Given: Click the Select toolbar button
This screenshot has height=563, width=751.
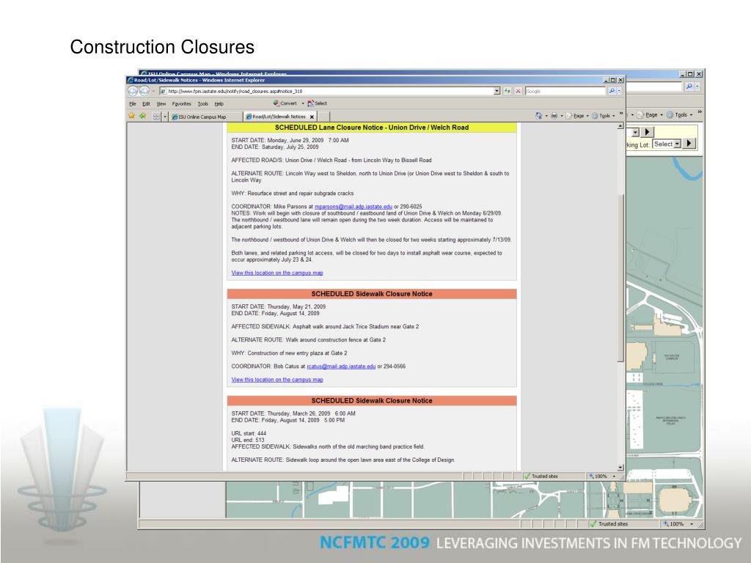Looking at the screenshot, I should [x=317, y=103].
